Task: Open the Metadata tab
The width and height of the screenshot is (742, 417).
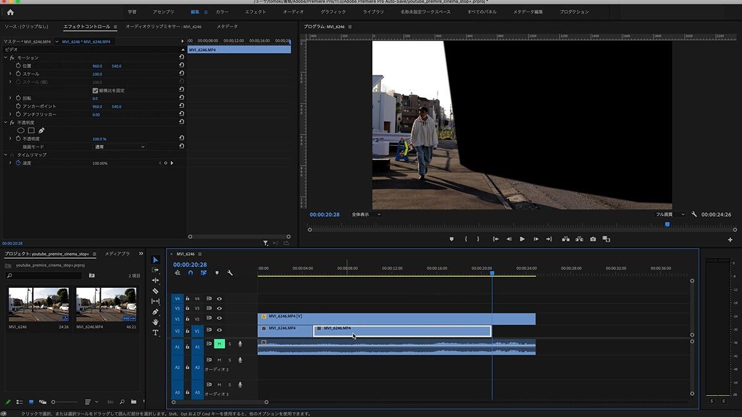Action: click(227, 27)
